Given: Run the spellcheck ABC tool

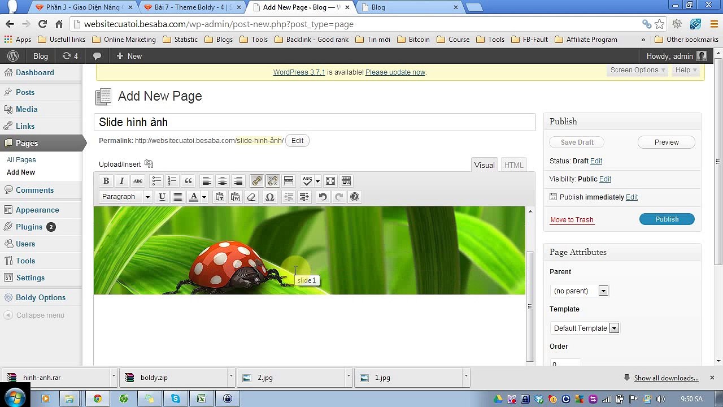Looking at the screenshot, I should pyautogui.click(x=307, y=181).
